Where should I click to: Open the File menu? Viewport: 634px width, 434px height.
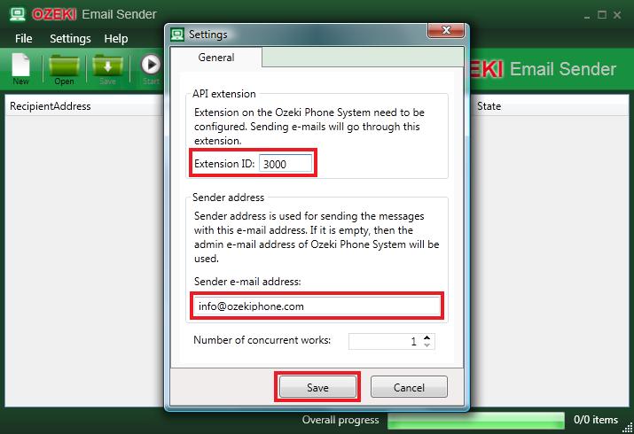click(x=23, y=38)
